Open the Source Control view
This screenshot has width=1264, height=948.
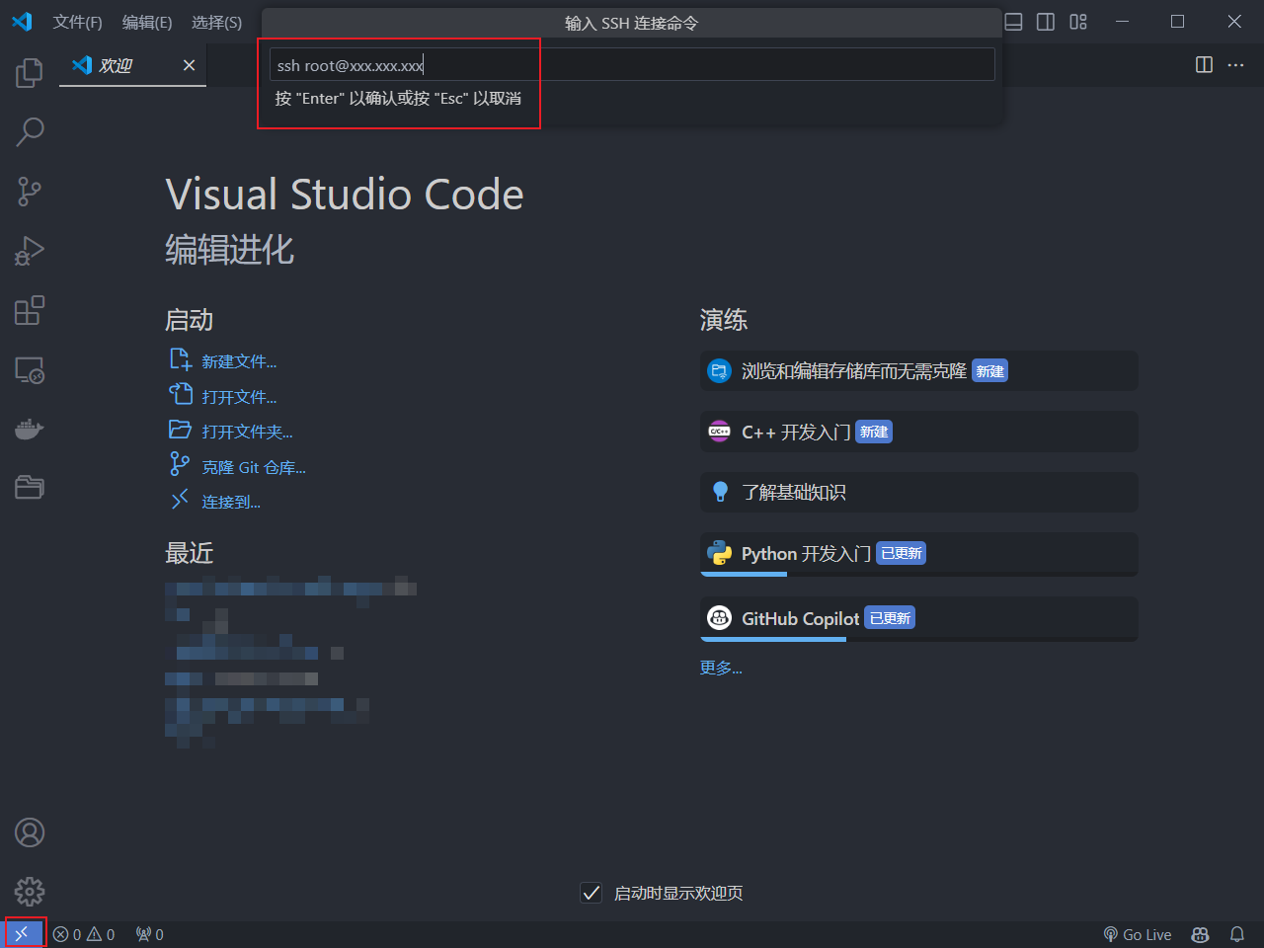point(30,192)
